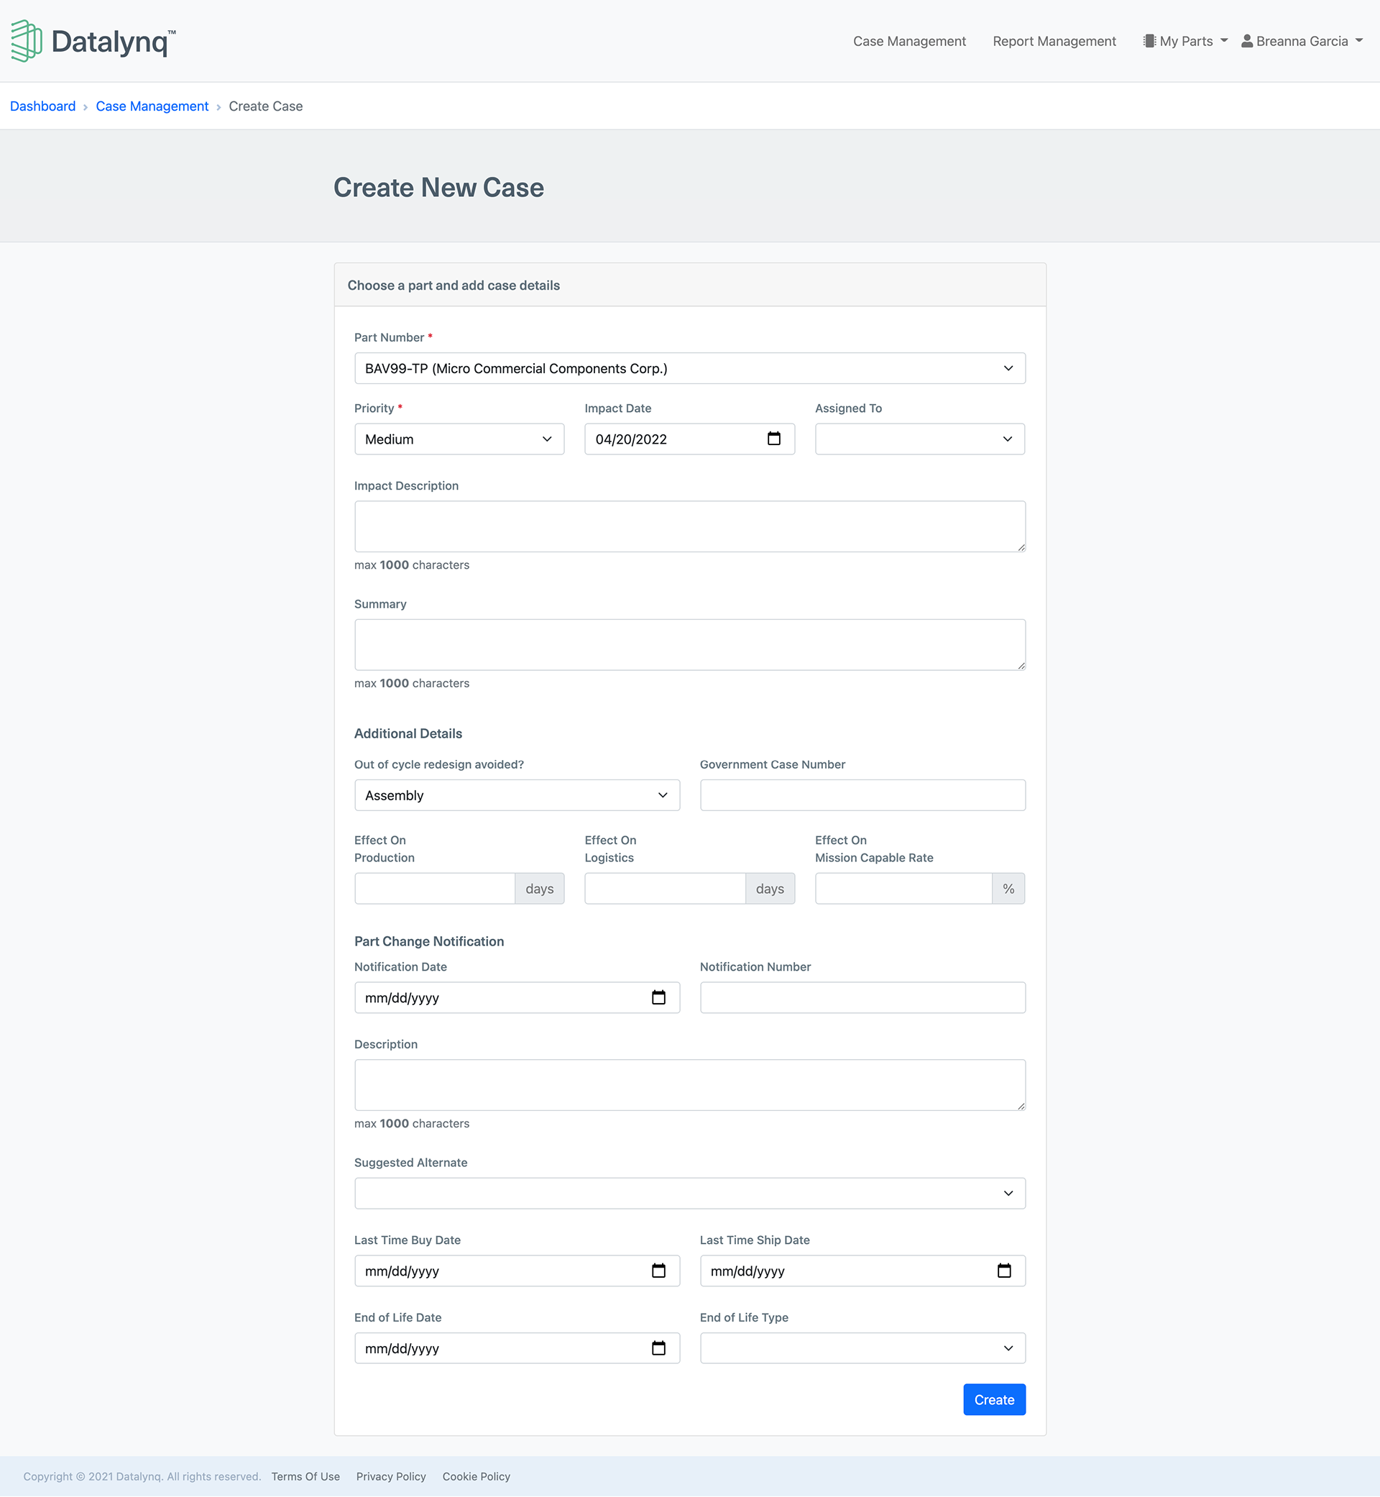Open the Assigned To dropdown

[920, 439]
